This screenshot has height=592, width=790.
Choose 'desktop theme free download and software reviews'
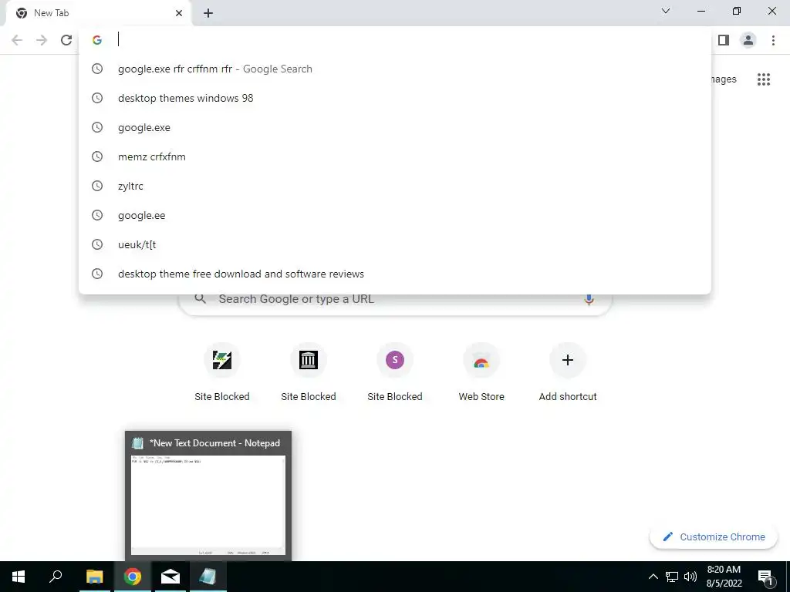pos(395,274)
